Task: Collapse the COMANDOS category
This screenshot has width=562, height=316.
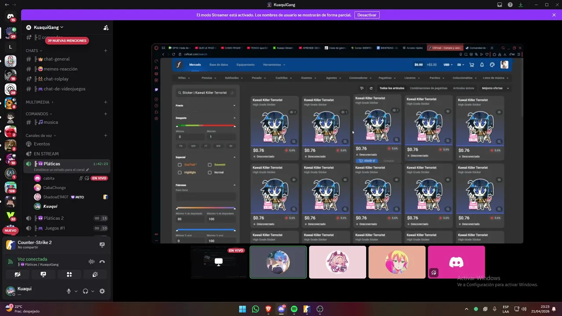Action: 39,114
